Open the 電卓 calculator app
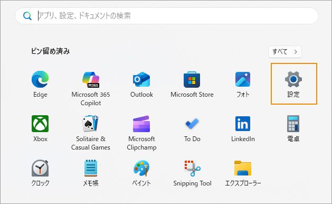 [293, 129]
